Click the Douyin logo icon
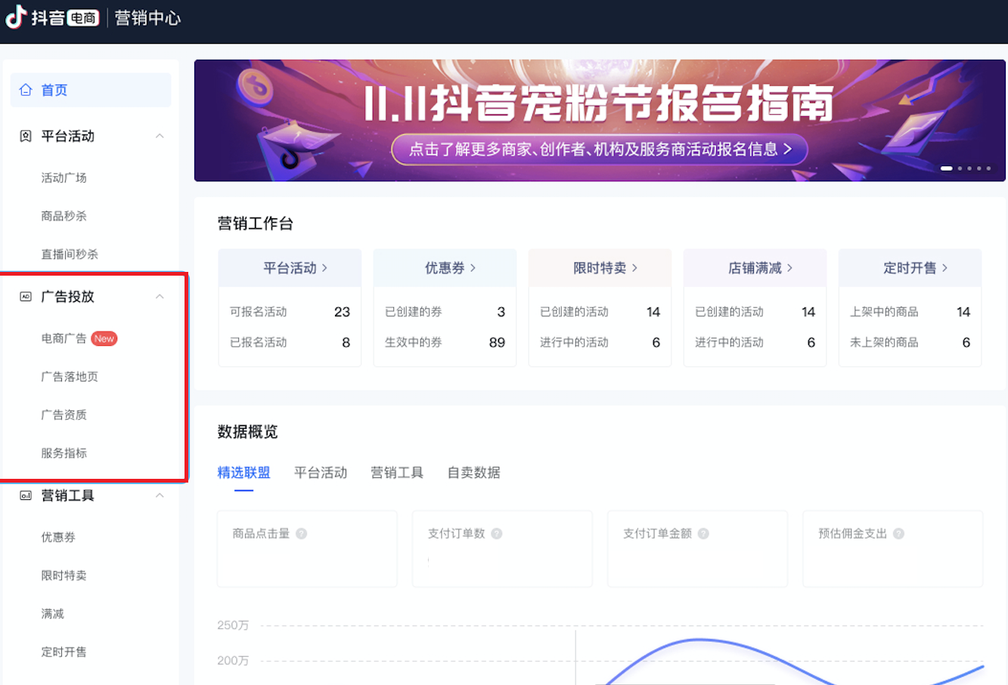Screen dimensions: 1008x685 pyautogui.click(x=17, y=17)
